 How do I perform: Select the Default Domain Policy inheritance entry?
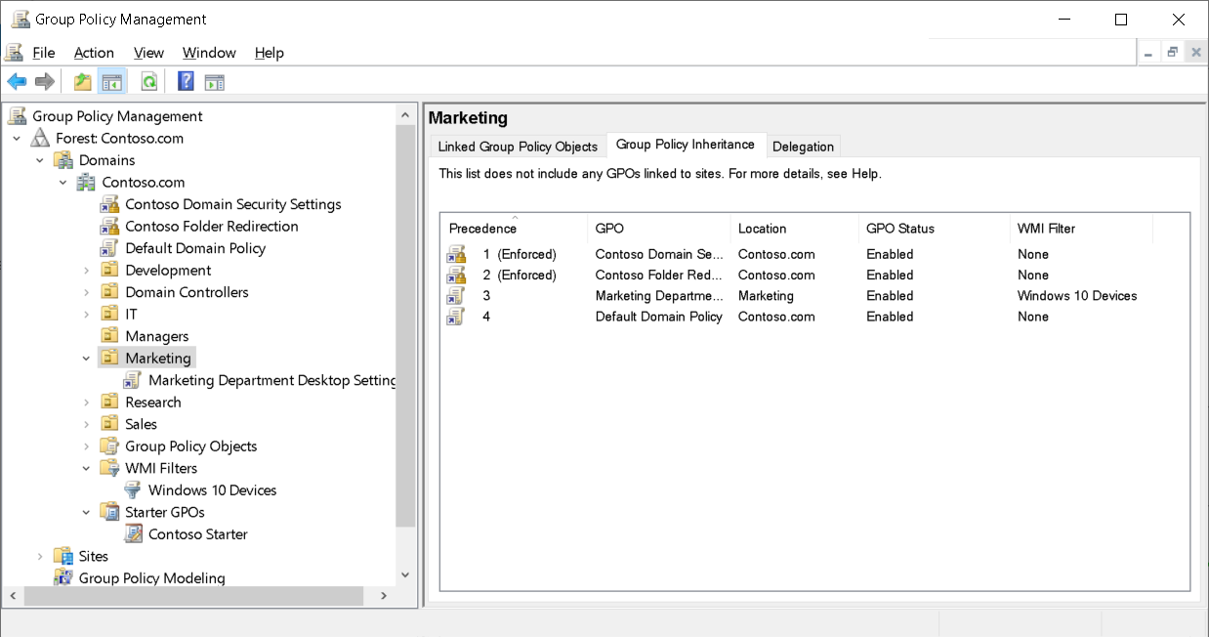(x=659, y=316)
